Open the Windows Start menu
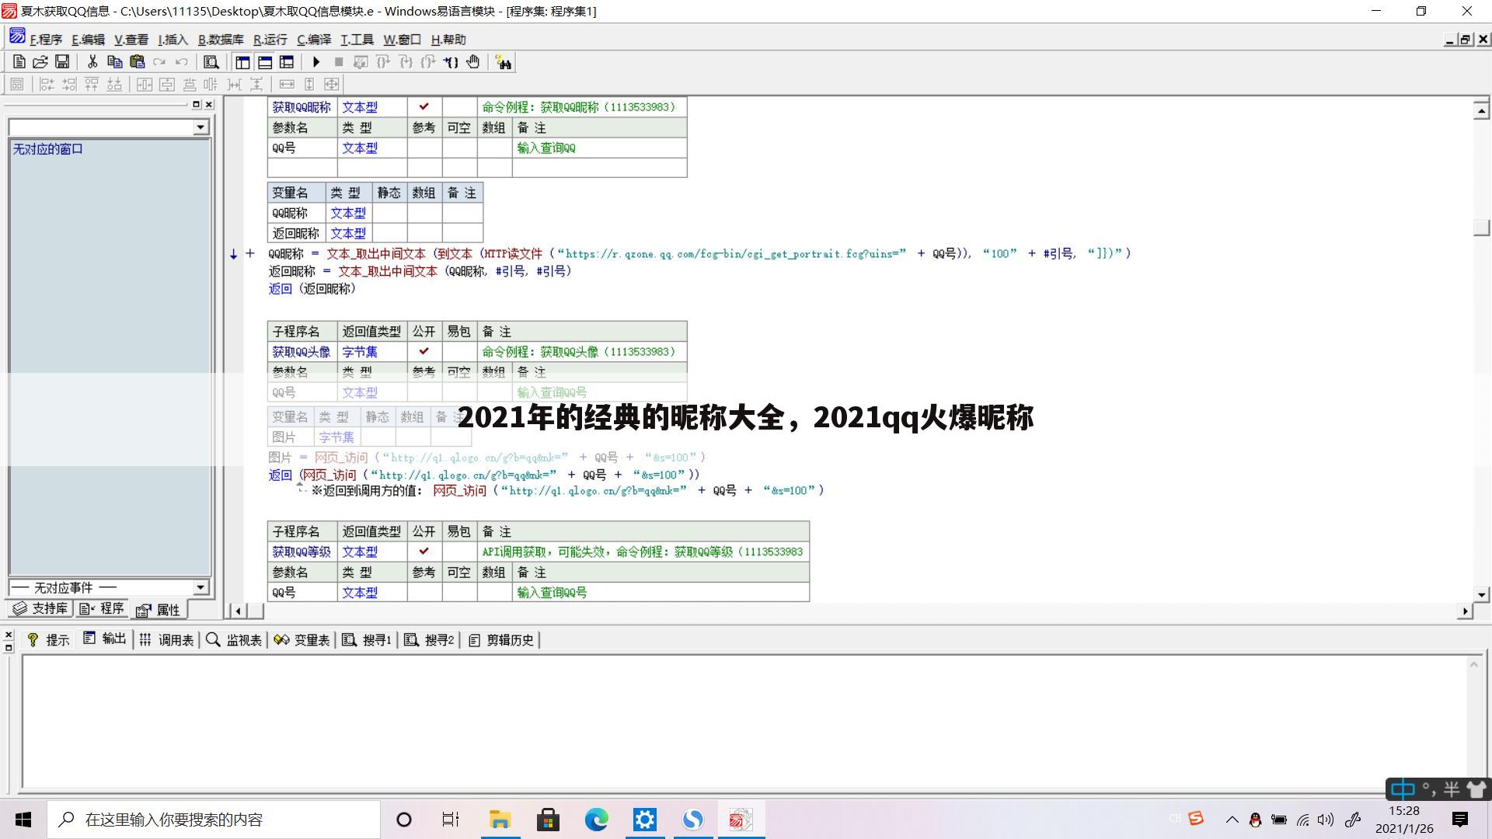Screen dimensions: 1492x839 (x=23, y=820)
